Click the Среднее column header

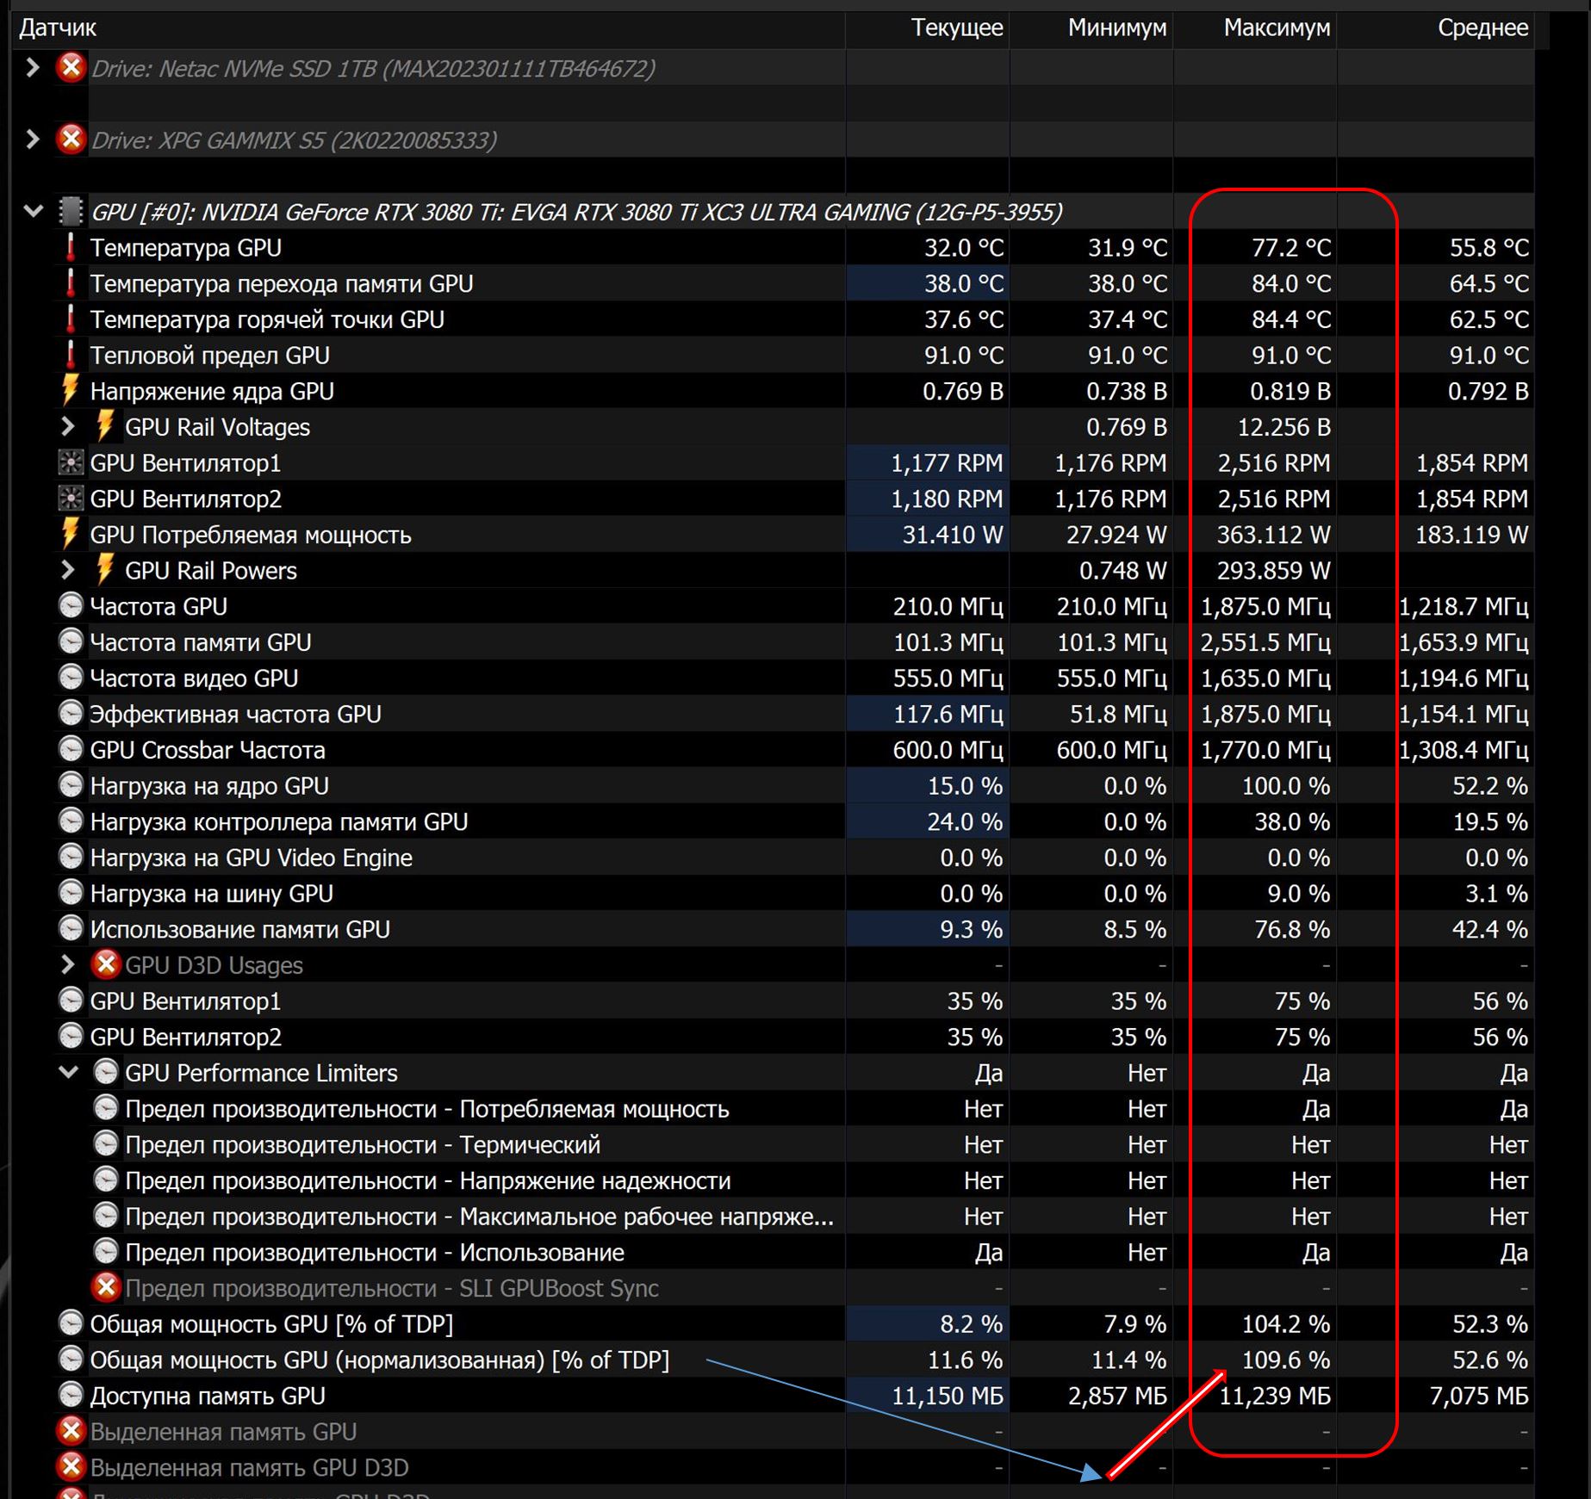(1436, 28)
